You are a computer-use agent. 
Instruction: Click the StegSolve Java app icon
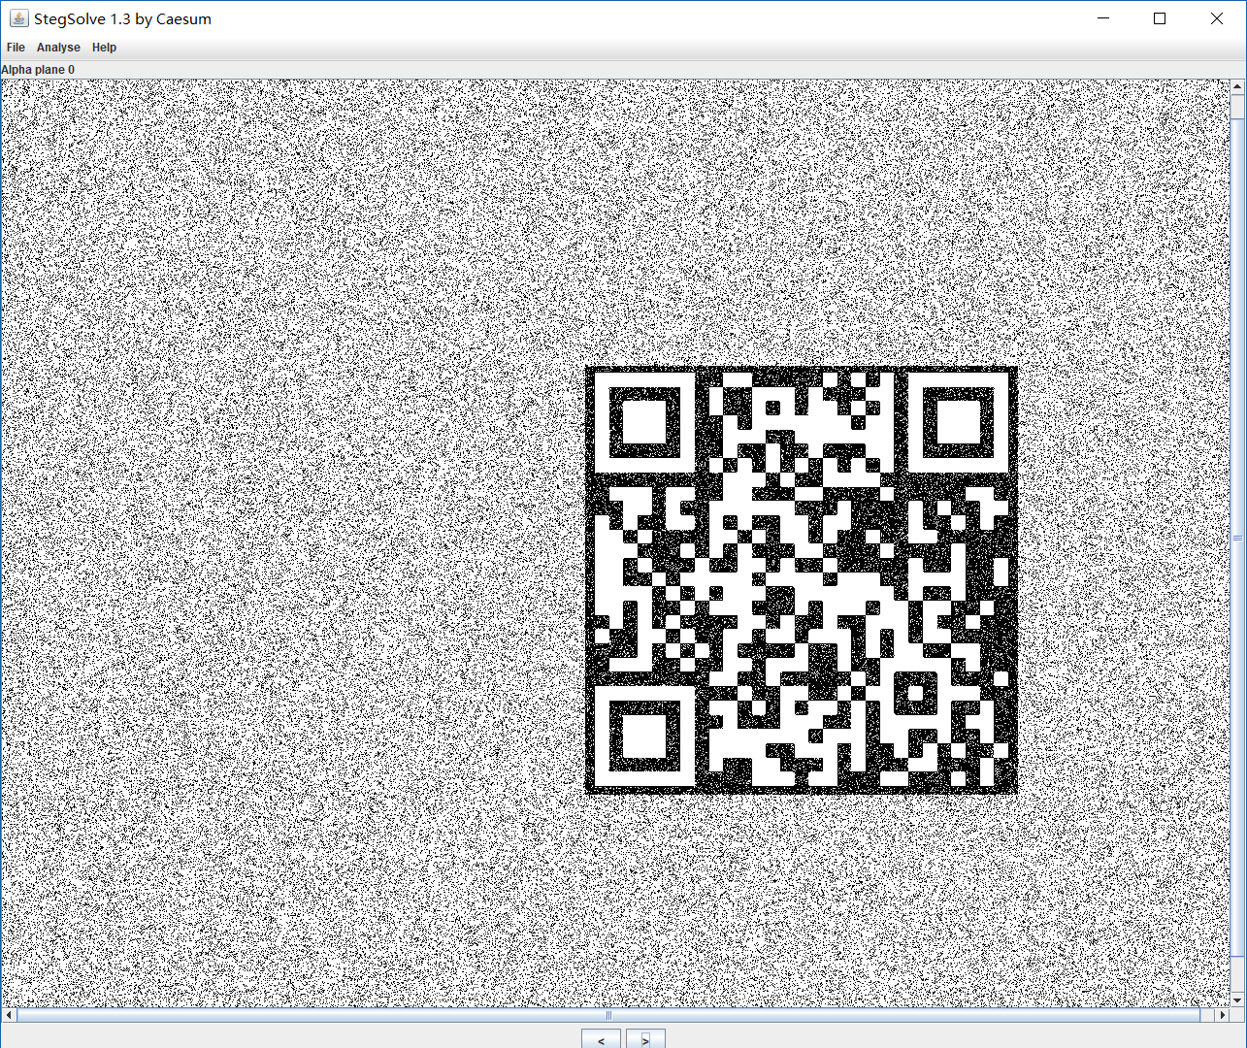point(18,18)
